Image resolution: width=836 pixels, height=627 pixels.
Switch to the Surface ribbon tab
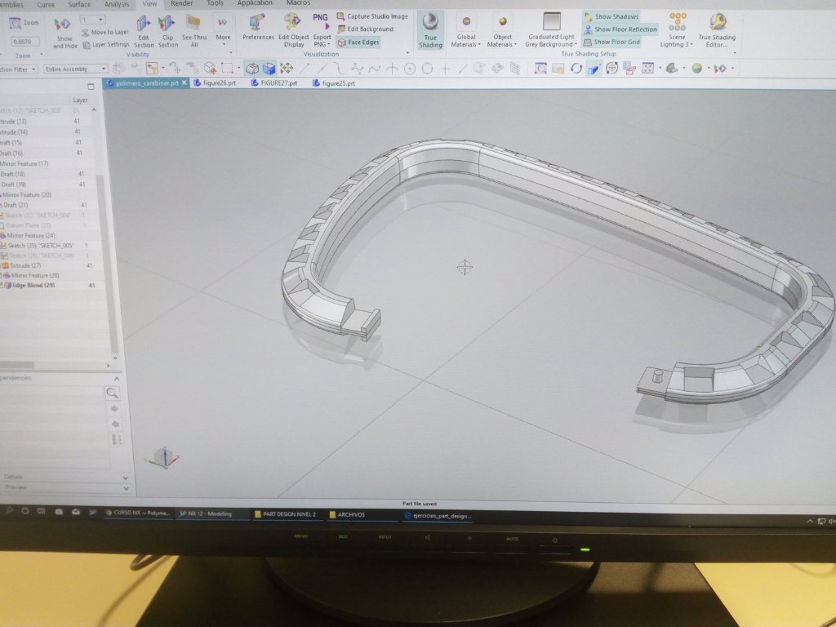79,4
